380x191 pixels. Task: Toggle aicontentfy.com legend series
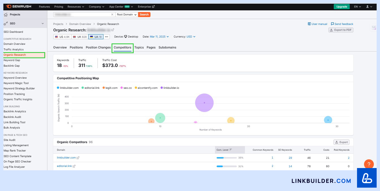(146, 88)
